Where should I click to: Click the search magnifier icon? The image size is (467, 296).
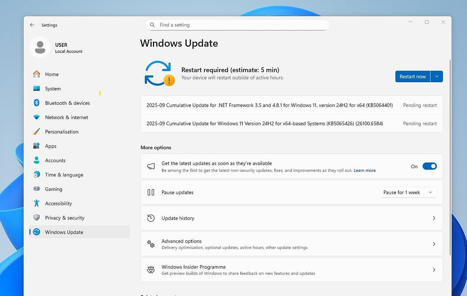[x=152, y=25]
